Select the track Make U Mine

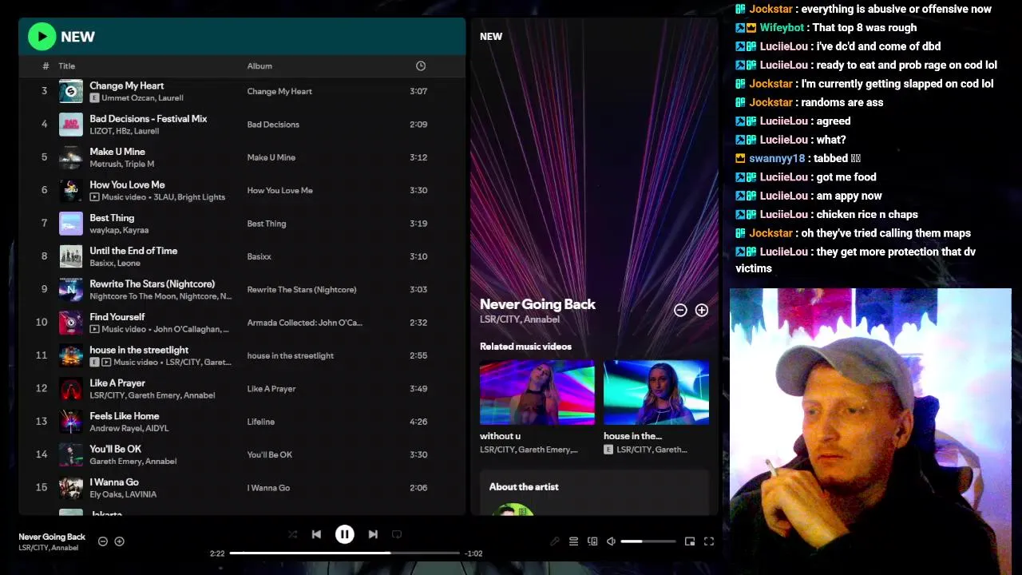[117, 152]
